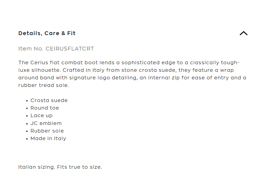Click the 'Rubber sole' bullet entry

point(47,131)
